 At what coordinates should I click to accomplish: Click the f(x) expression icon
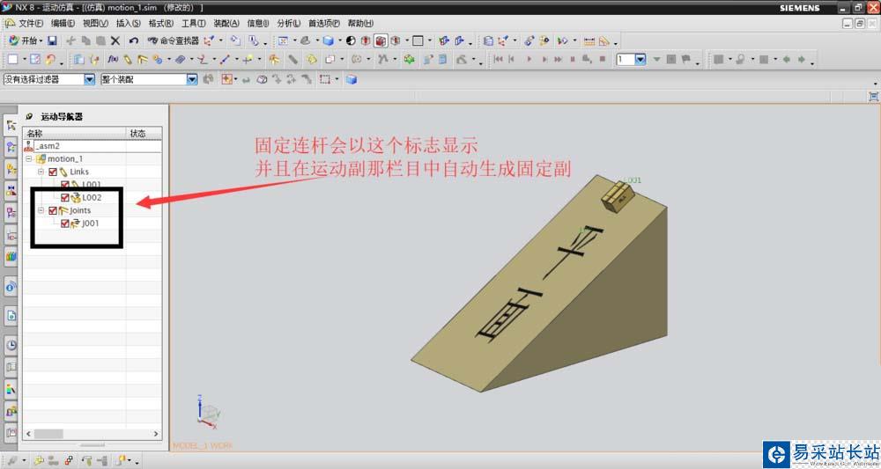pyautogui.click(x=113, y=59)
